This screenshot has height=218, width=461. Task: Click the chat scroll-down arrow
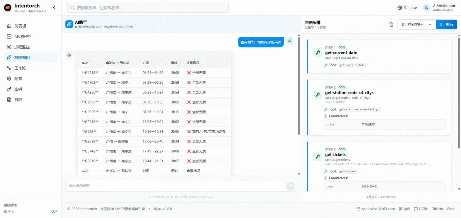[299, 174]
